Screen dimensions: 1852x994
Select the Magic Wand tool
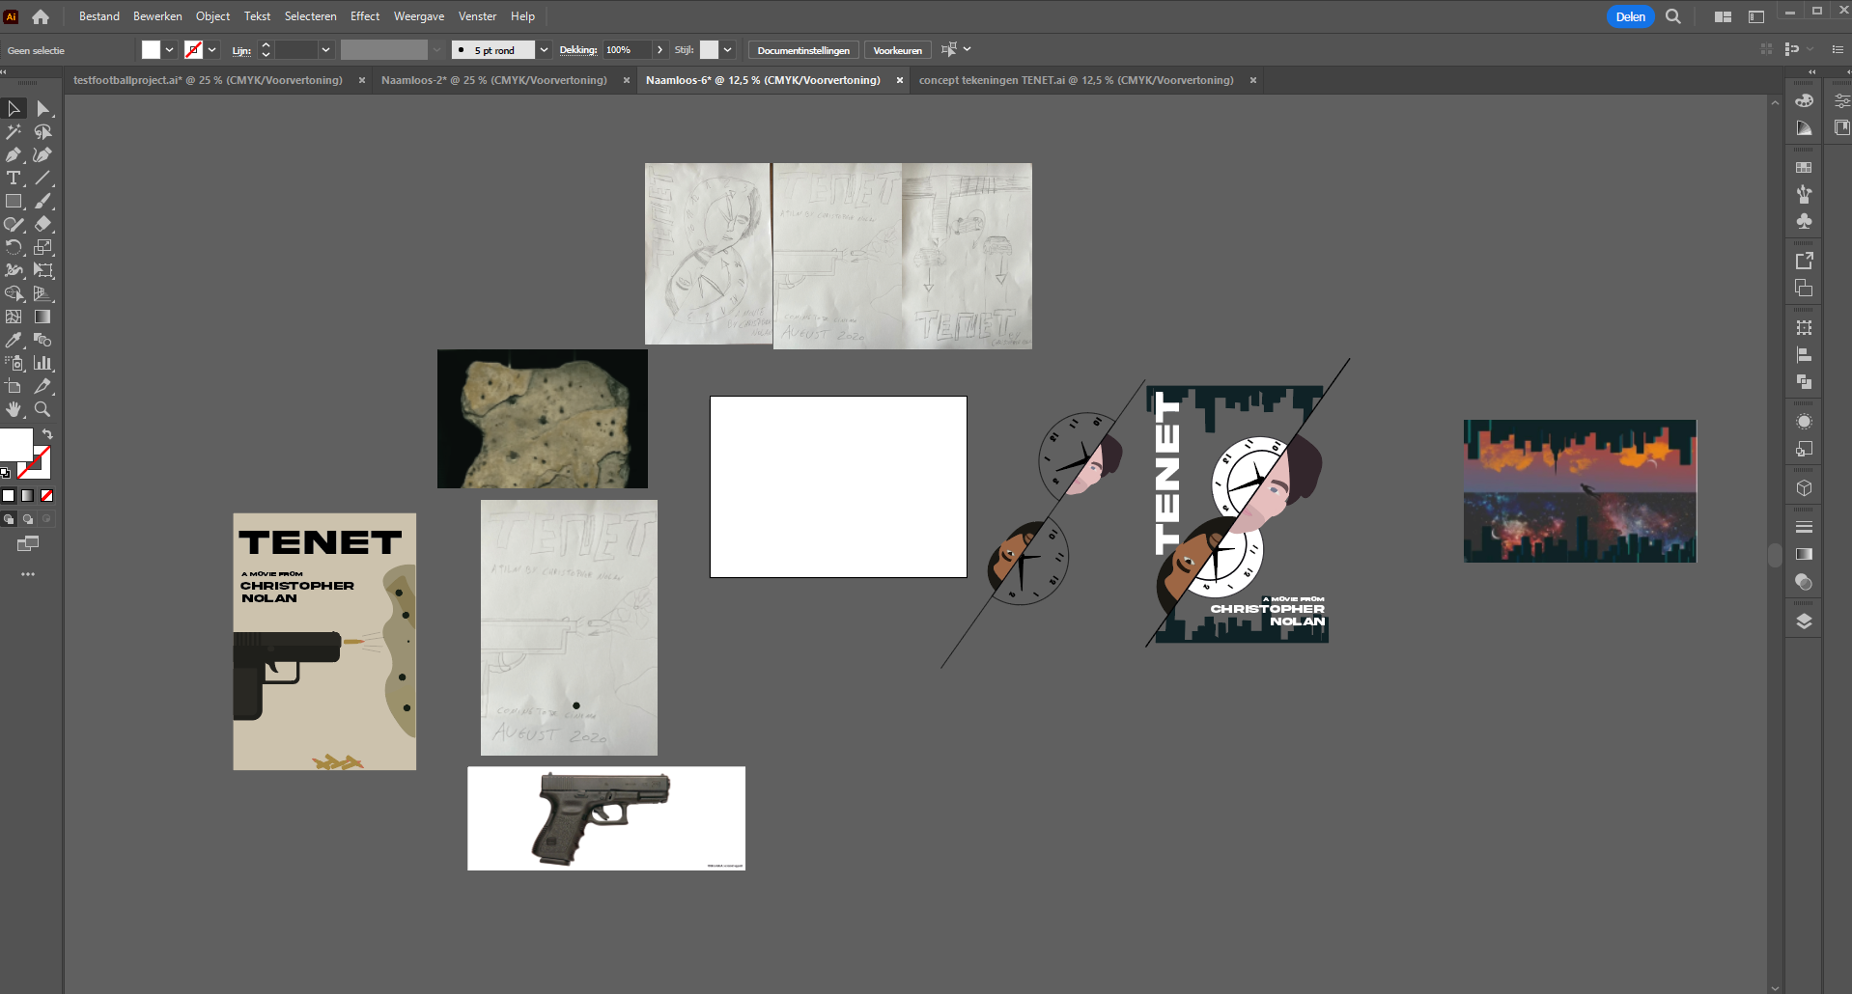click(x=14, y=131)
